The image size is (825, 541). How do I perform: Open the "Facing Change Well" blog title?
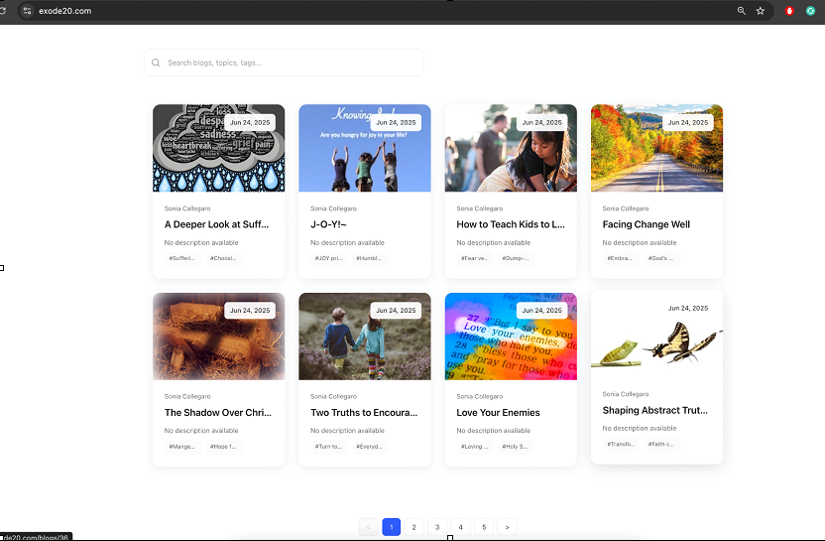[646, 224]
